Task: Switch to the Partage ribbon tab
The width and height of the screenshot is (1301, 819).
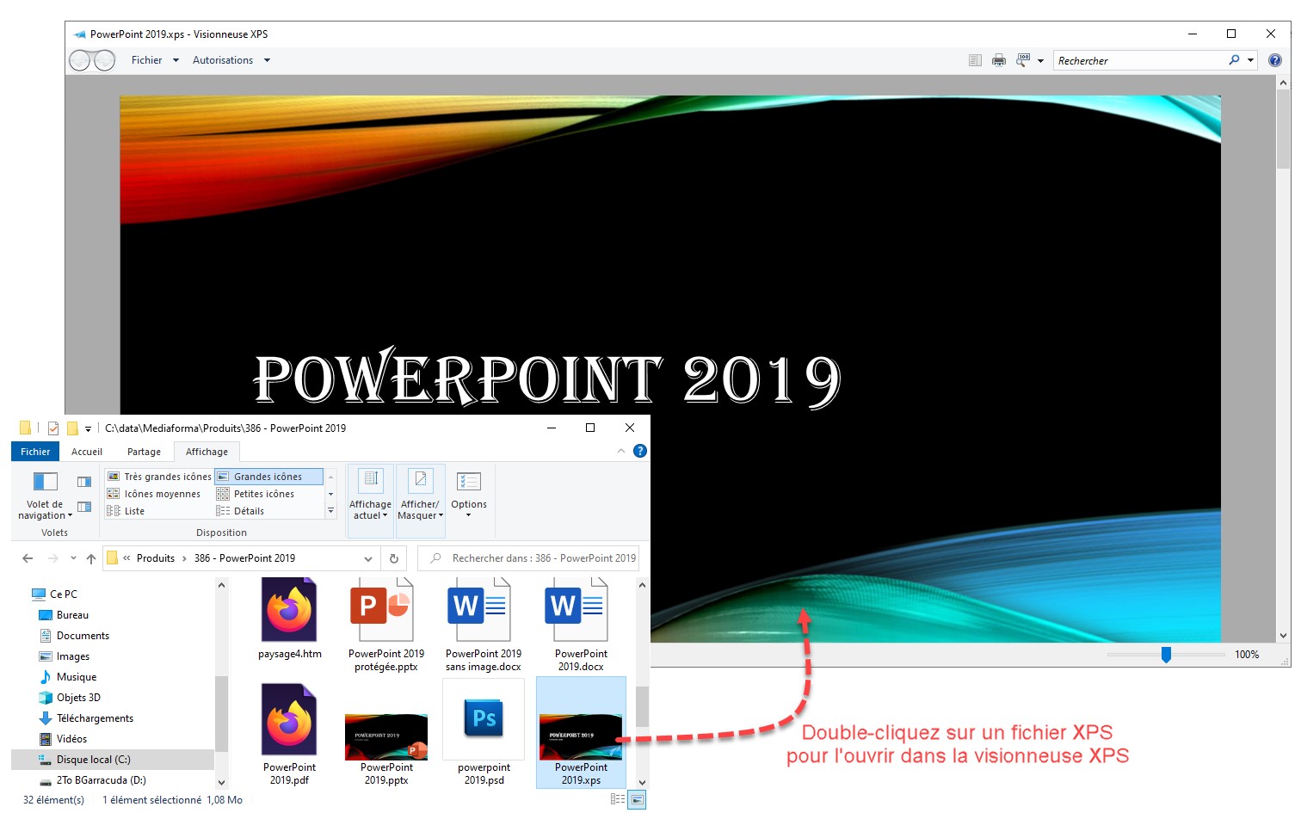Action: tap(144, 452)
